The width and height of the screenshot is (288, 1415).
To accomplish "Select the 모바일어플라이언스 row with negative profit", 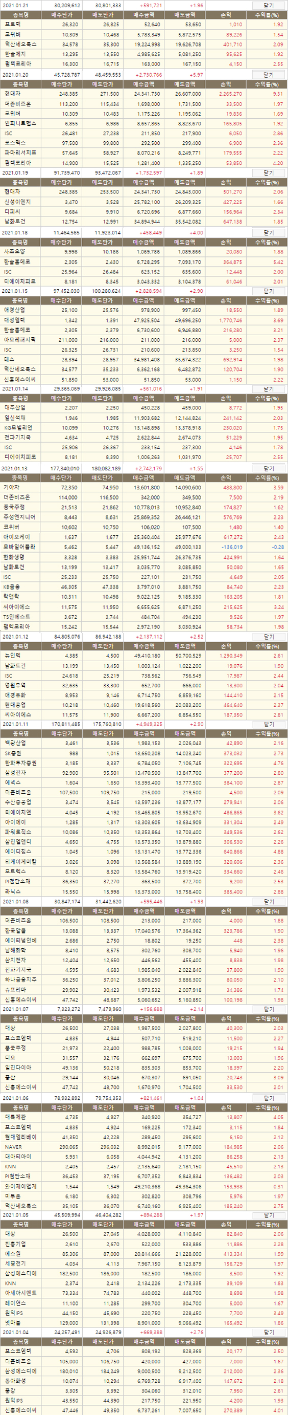I will 143,548.
